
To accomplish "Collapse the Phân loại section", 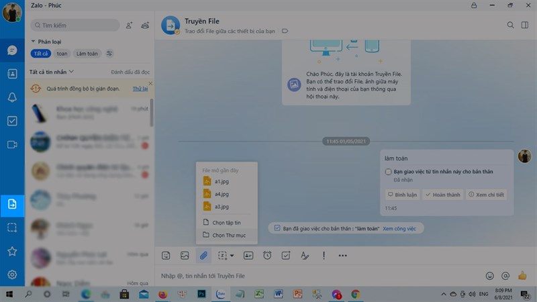I will click(x=33, y=42).
